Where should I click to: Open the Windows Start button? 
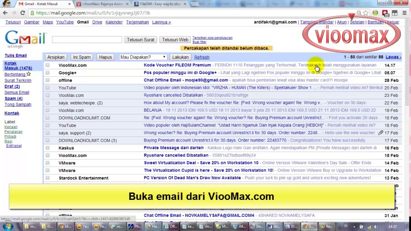point(7,226)
